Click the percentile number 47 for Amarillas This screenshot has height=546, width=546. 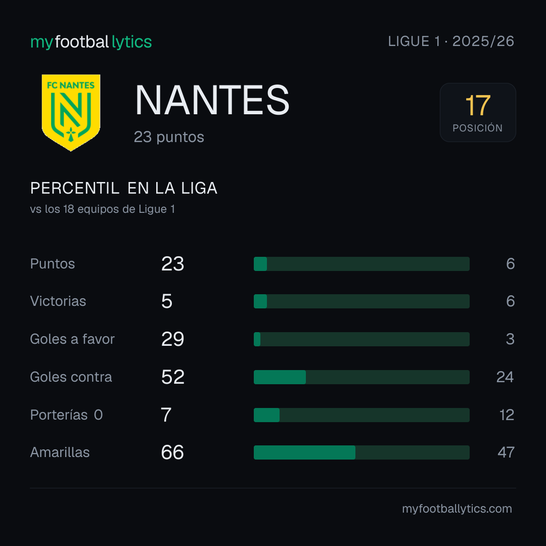point(506,452)
